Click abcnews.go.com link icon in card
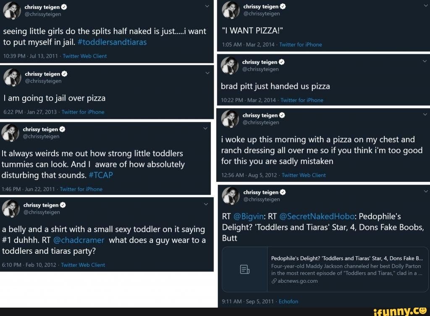430x316 pixels. (x=274, y=281)
